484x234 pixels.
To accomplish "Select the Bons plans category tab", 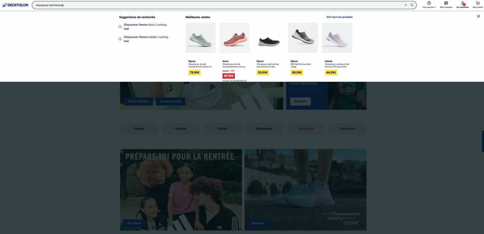I will click(306, 129).
